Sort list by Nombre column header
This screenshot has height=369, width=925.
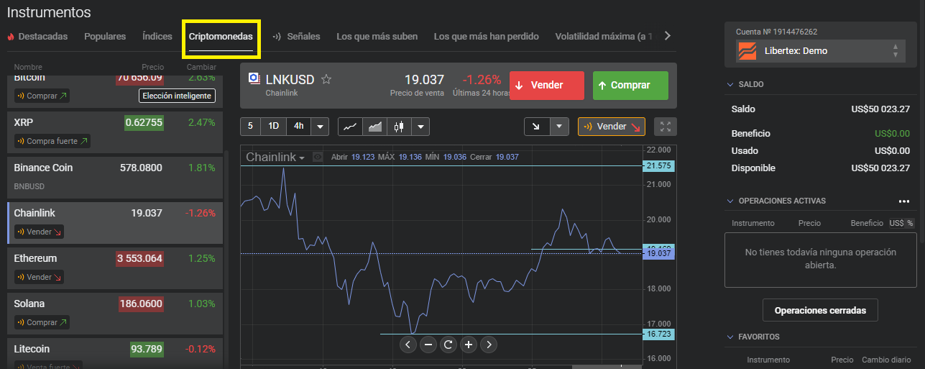[28, 67]
